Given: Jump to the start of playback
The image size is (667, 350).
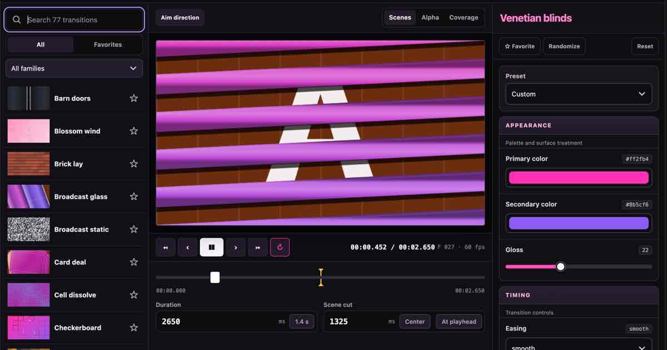Looking at the screenshot, I should coord(166,247).
